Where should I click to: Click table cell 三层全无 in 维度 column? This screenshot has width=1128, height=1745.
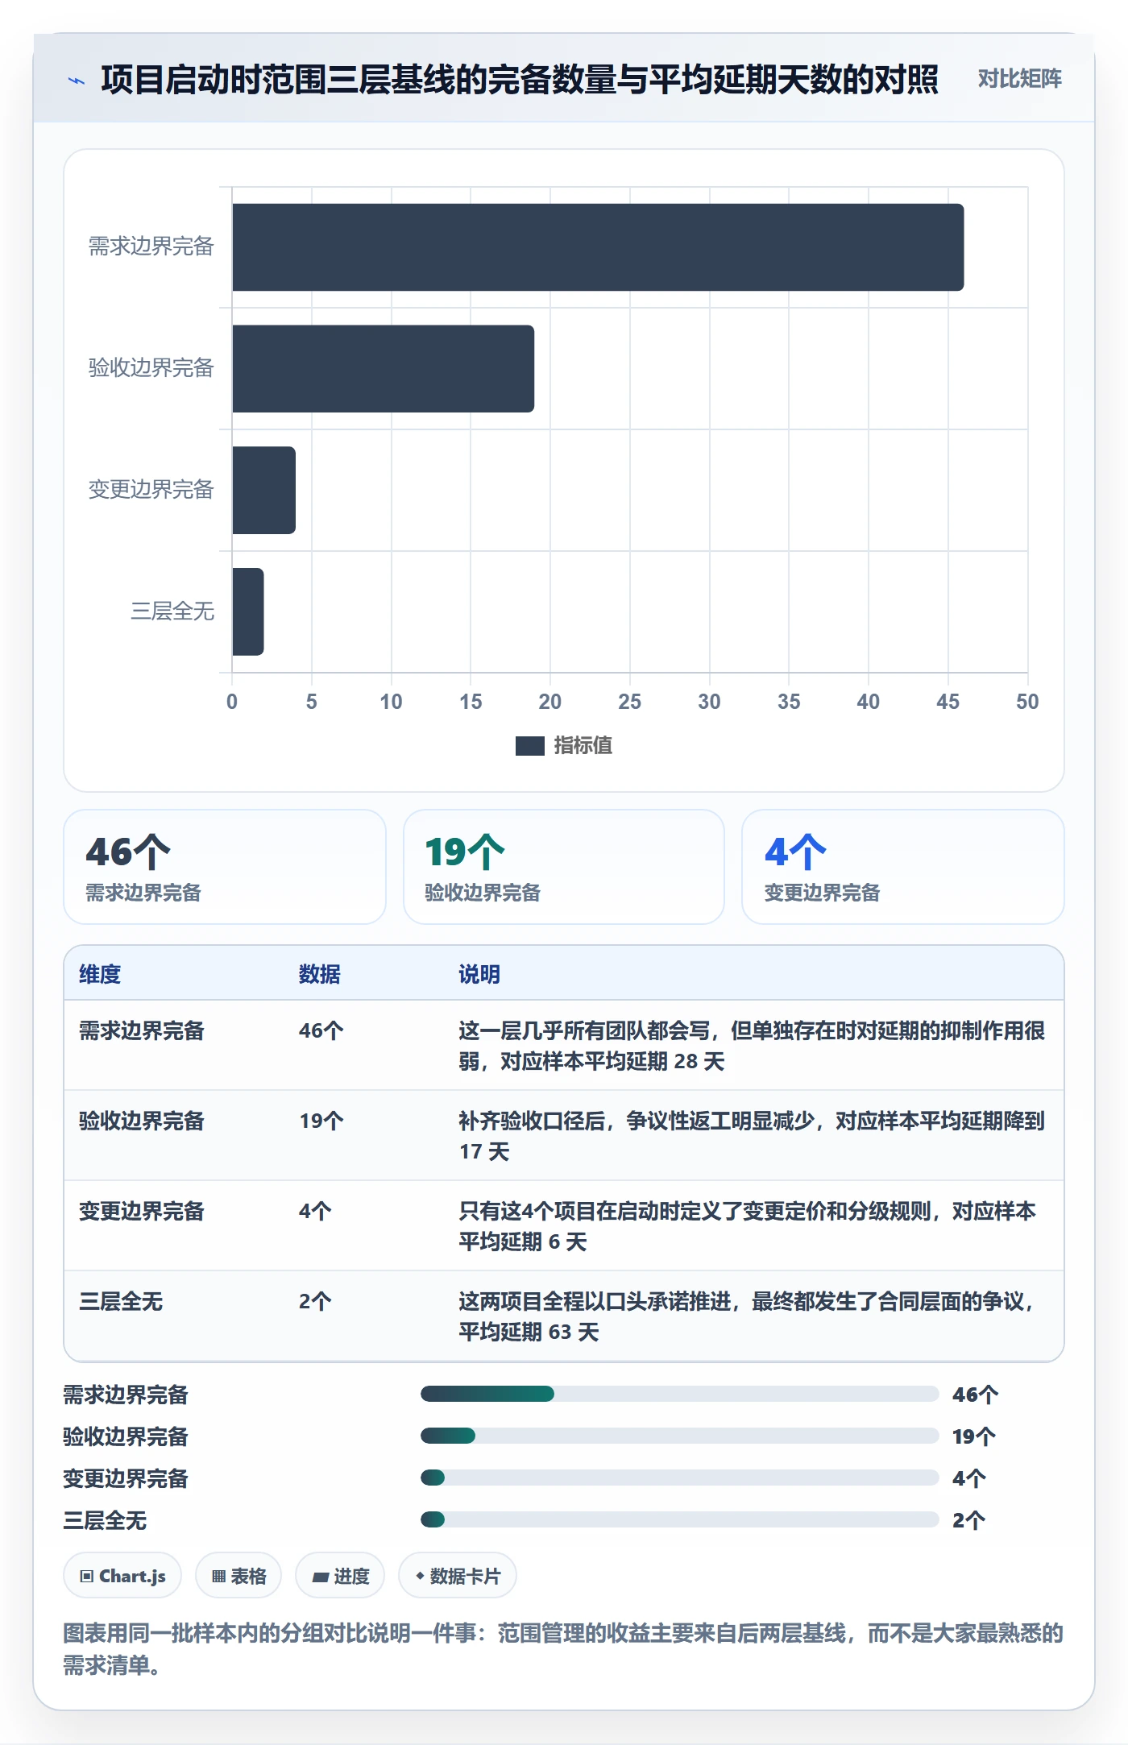121,1301
